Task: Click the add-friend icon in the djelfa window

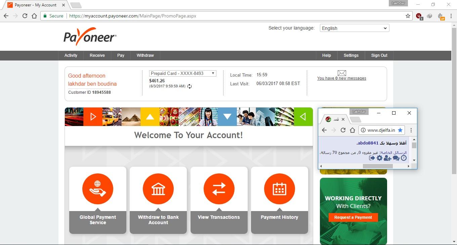Action: click(x=387, y=158)
